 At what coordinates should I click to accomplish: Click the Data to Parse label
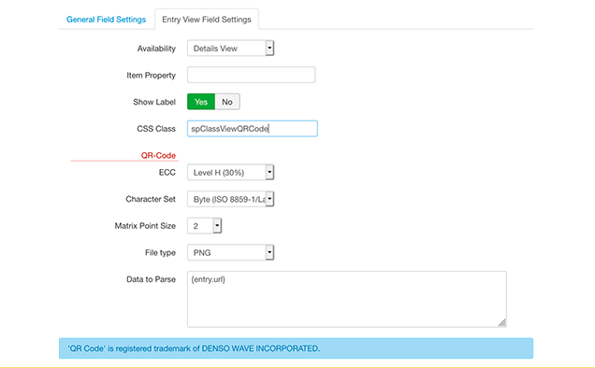(151, 279)
